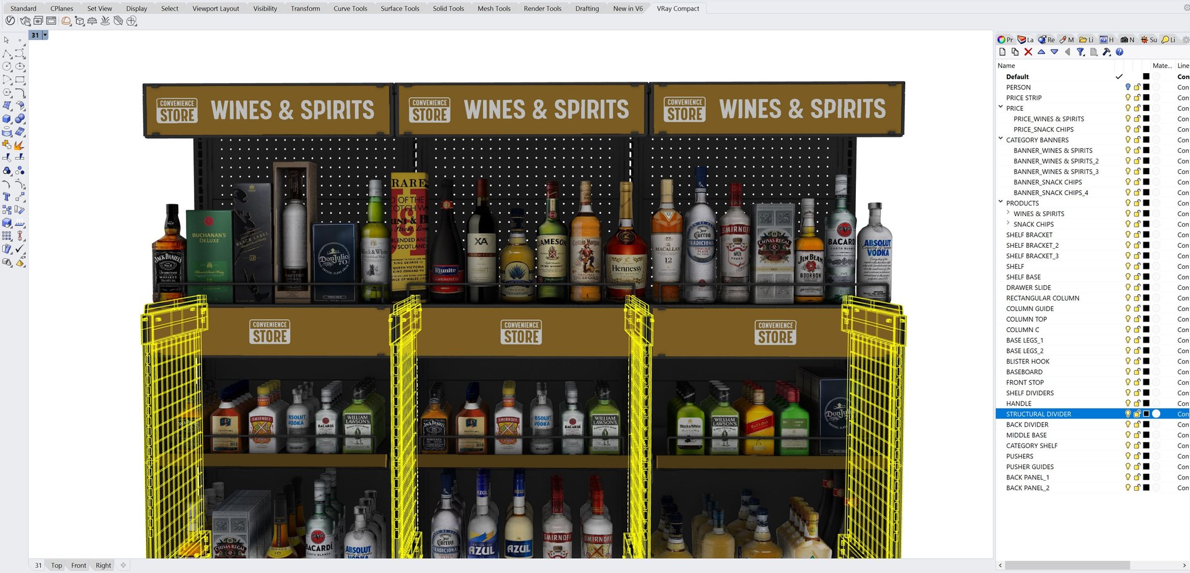Click the VRay teapot render icon
1190x573 pixels.
(25, 21)
